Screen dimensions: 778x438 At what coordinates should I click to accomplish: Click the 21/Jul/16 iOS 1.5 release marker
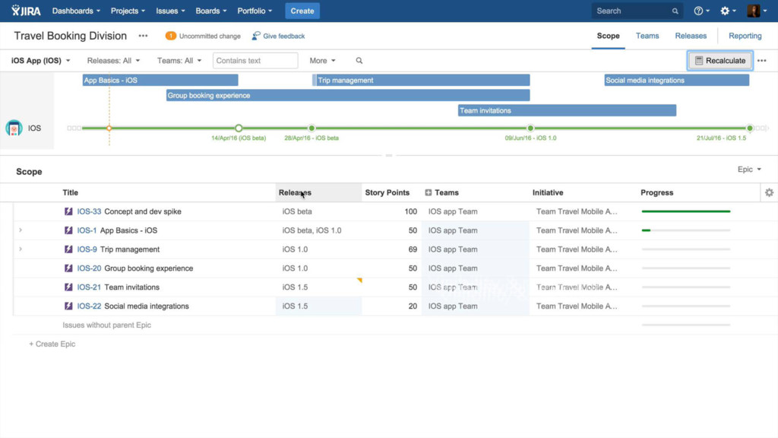(x=750, y=128)
